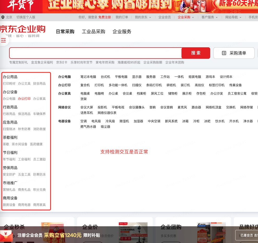
Task: Select 应急用品 category in sidebar
Action: pos(10,122)
